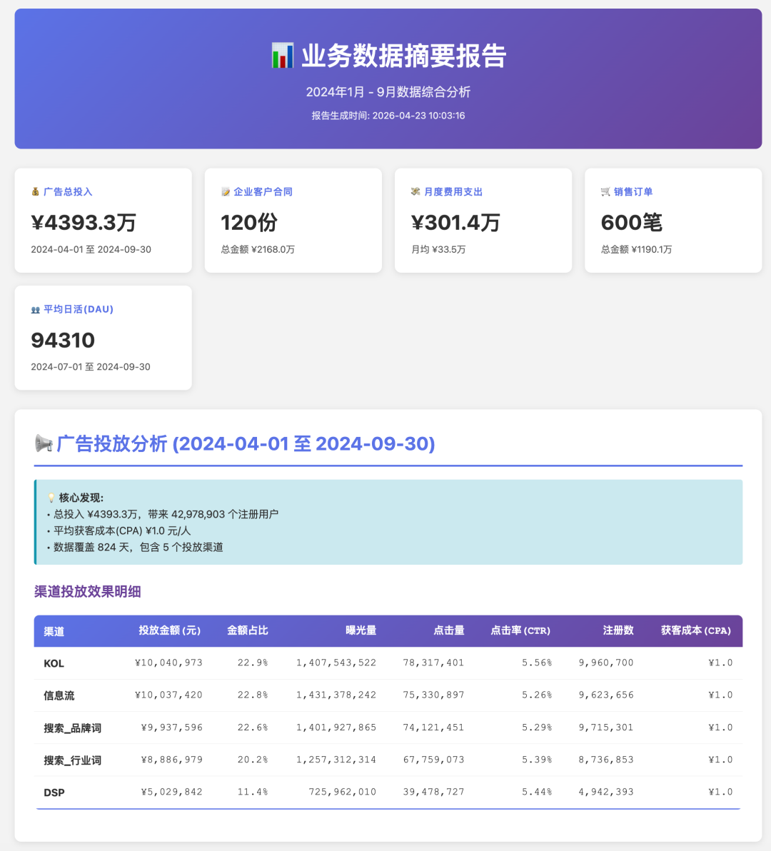Click the lightbulb icon beside 核心发现

pyautogui.click(x=51, y=498)
